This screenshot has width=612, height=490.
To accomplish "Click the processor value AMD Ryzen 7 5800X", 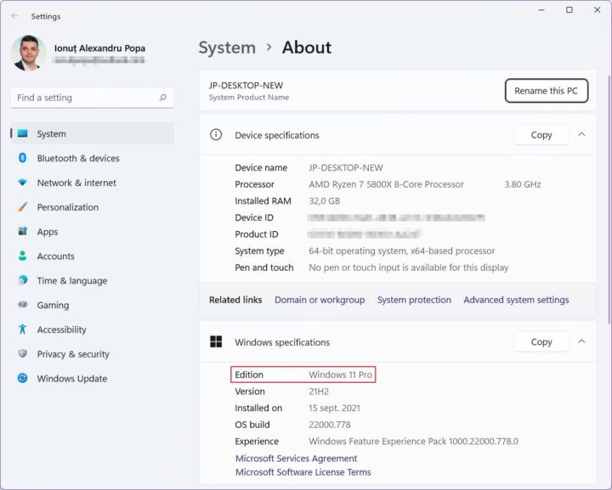I will point(386,184).
